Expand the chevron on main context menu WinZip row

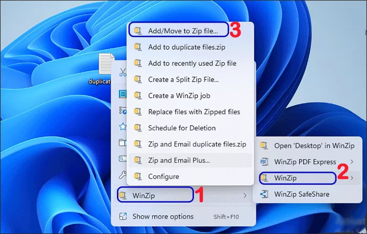click(245, 195)
